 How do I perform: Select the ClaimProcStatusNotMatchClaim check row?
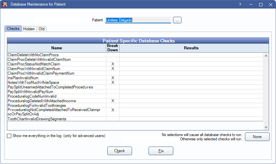pos(34,64)
